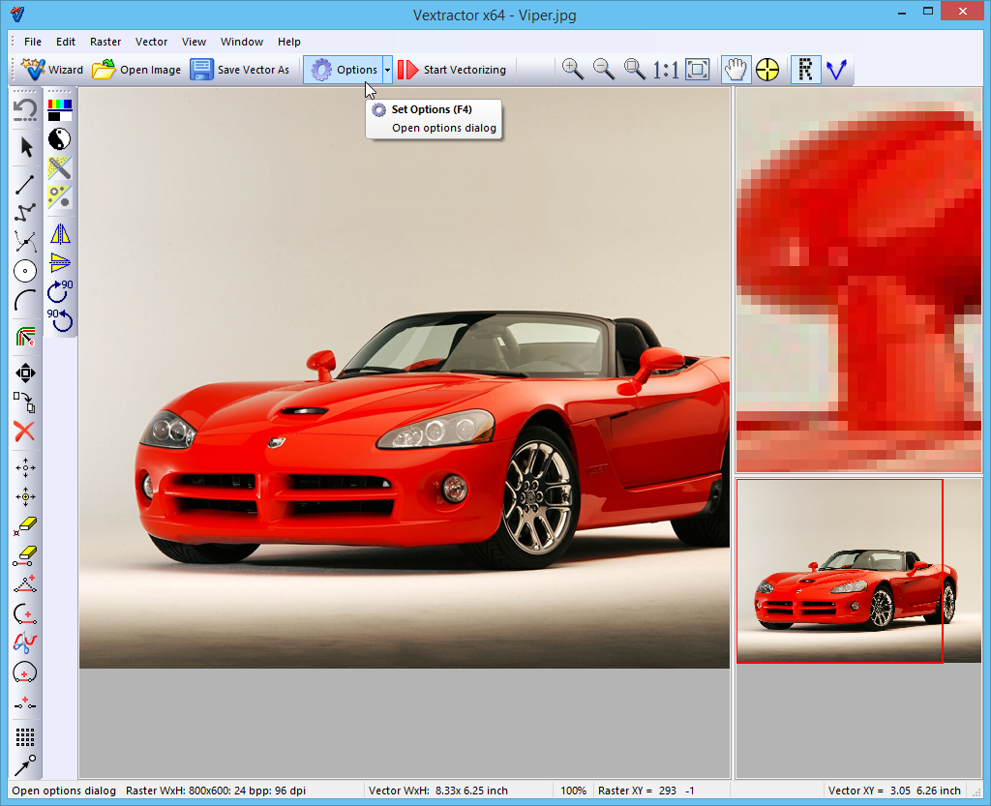Select Set Options (F4) from dropdown
The image size is (991, 806).
click(431, 109)
